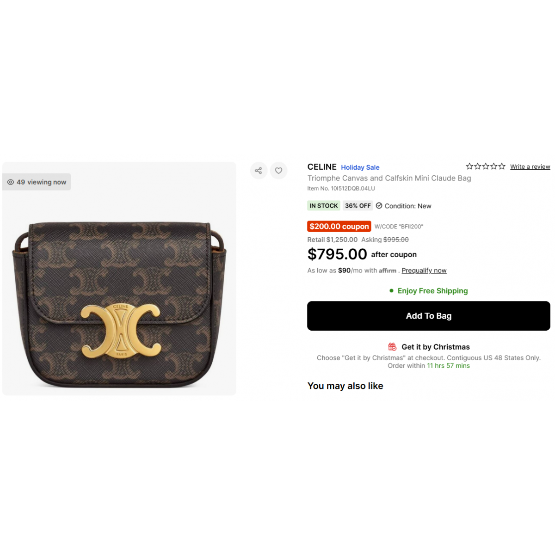Open the Celine bag product image
Image resolution: width=555 pixels, height=555 pixels.
pyautogui.click(x=119, y=278)
